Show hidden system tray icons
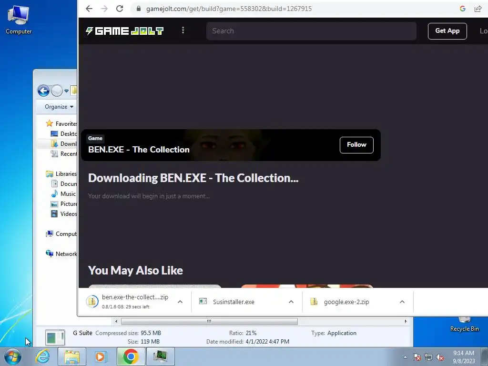This screenshot has height=366, width=488. [405, 357]
